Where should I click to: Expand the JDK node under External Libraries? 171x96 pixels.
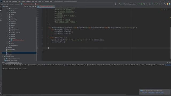coord(5,58)
